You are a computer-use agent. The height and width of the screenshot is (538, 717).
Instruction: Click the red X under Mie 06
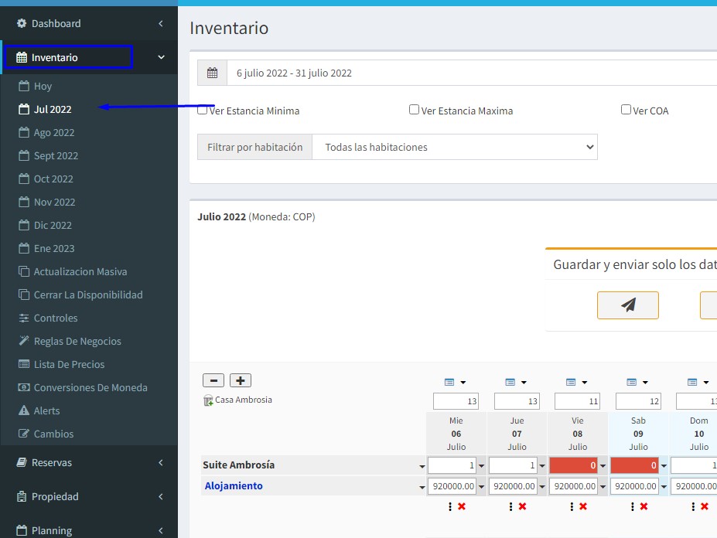click(462, 506)
